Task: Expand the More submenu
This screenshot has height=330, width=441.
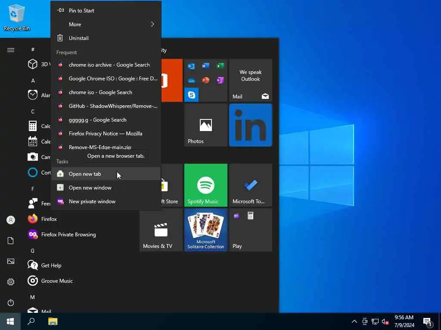Action: 106,24
